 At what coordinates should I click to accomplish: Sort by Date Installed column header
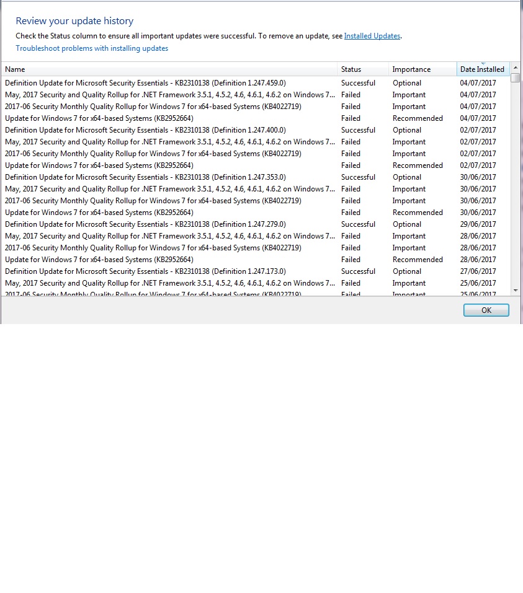tap(483, 69)
